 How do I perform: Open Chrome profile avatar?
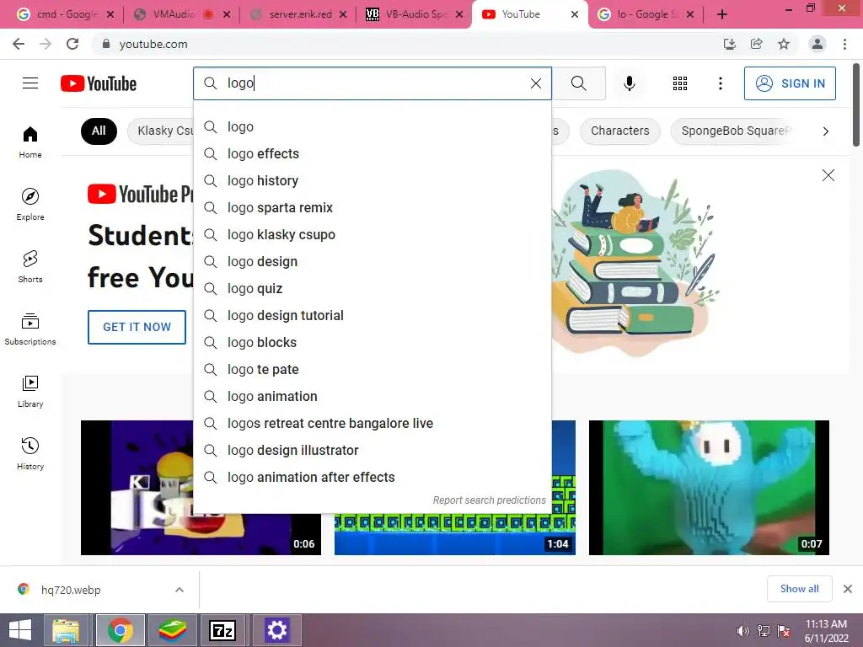point(817,44)
